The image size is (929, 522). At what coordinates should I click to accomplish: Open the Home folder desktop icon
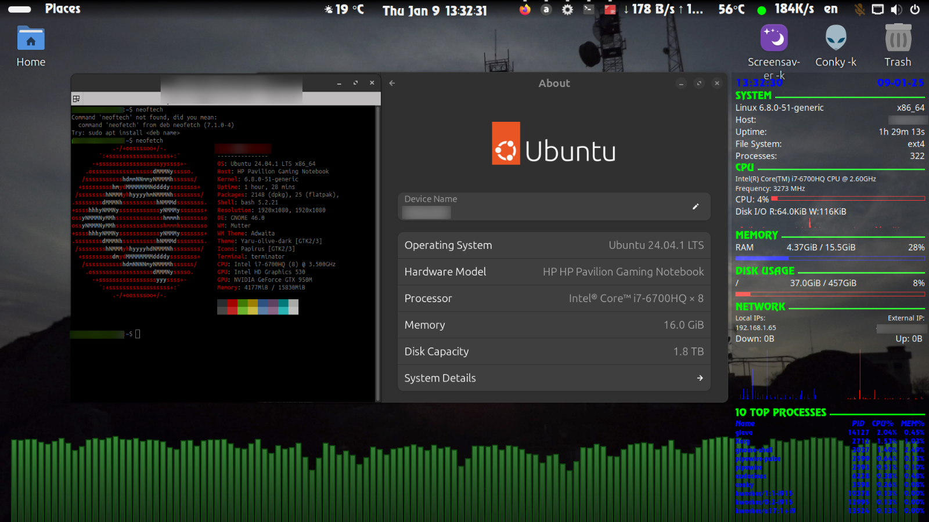point(31,46)
